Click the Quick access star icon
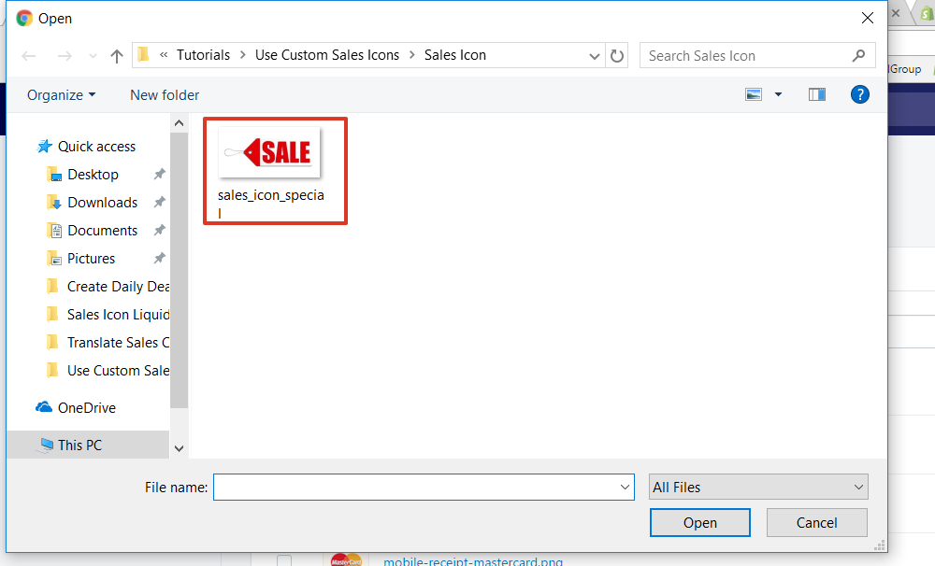This screenshot has width=935, height=566. tap(43, 146)
